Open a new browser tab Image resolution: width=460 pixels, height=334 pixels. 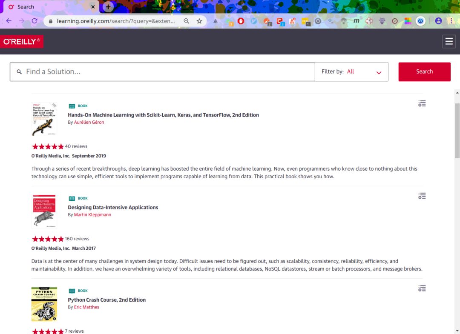click(x=108, y=7)
